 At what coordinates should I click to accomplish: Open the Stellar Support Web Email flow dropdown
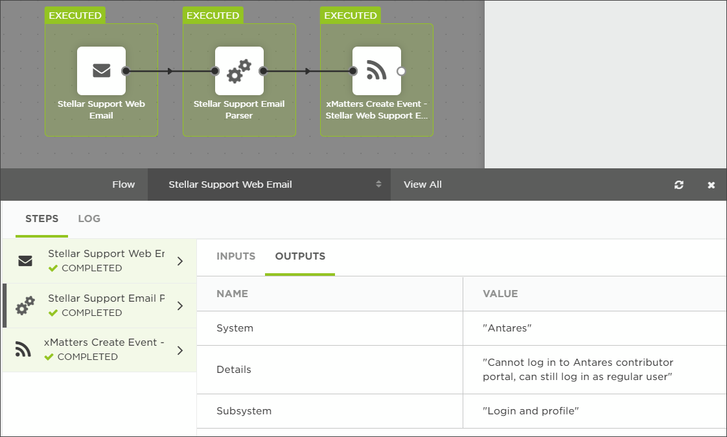click(269, 185)
